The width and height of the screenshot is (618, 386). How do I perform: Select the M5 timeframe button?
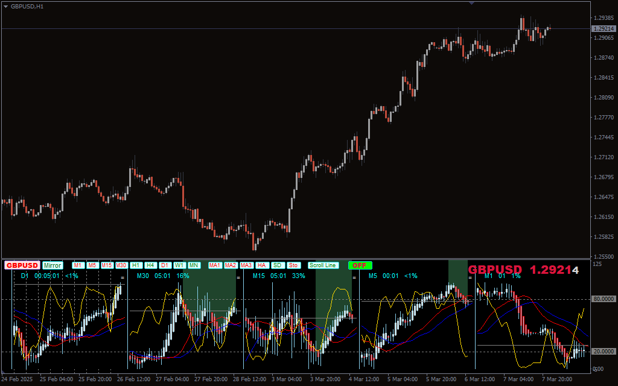[92, 265]
